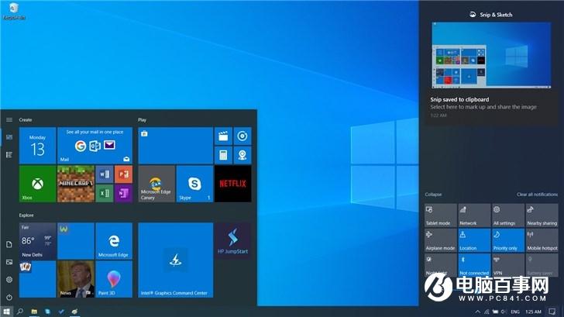Open the Xbox tile
The width and height of the screenshot is (564, 317).
(37, 184)
